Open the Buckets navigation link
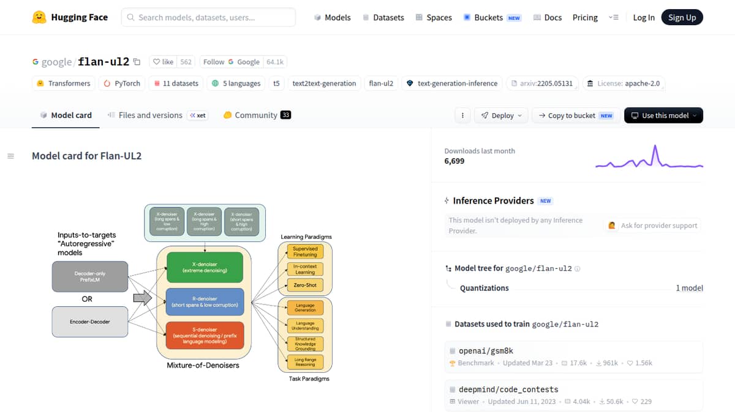Screen dimensions: 735x412 (492, 17)
